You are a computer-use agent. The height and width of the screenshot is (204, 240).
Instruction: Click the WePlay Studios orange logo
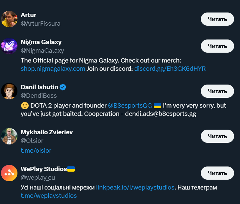9,173
